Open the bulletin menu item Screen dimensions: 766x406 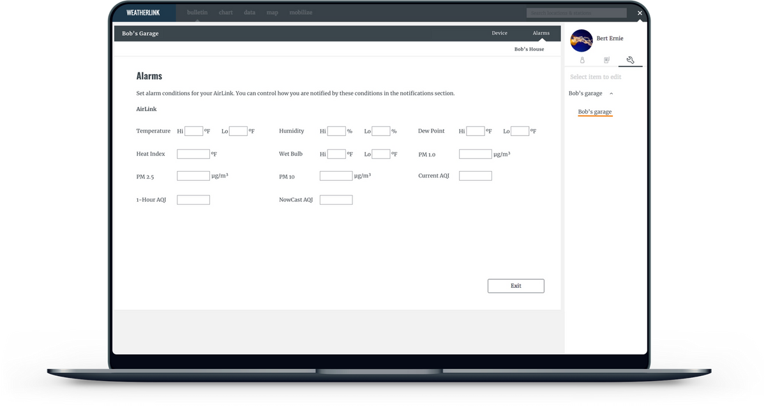click(197, 13)
